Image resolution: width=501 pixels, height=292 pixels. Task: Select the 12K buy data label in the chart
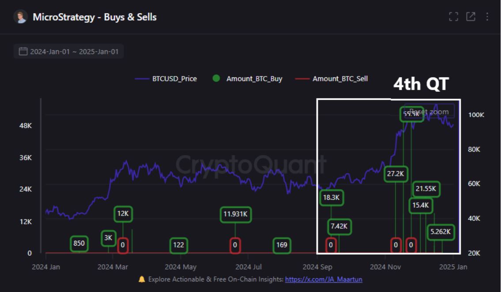pos(123,214)
